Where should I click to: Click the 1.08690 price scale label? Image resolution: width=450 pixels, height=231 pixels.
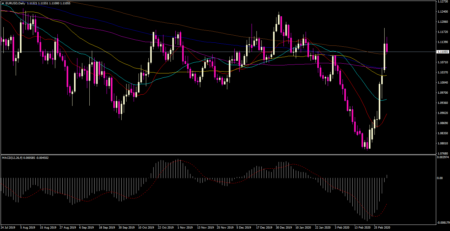442,123
